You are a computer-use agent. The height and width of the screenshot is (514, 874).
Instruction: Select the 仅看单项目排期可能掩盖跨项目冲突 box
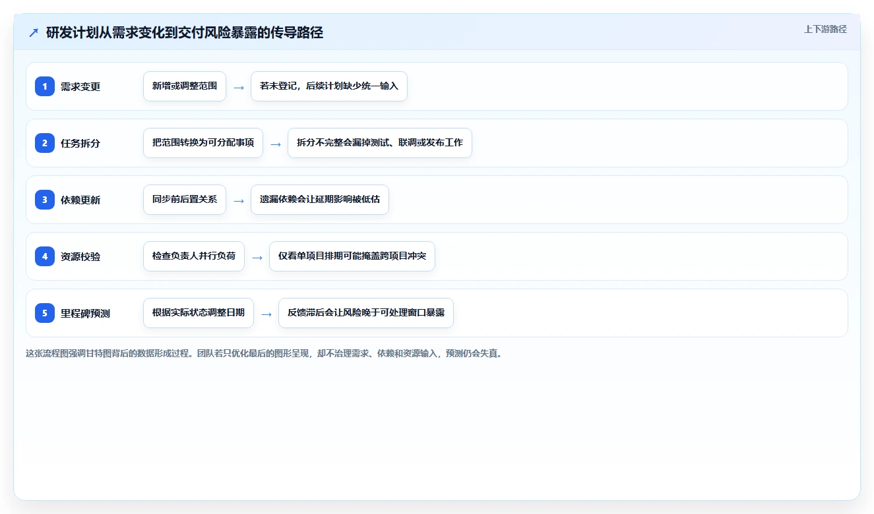(352, 256)
